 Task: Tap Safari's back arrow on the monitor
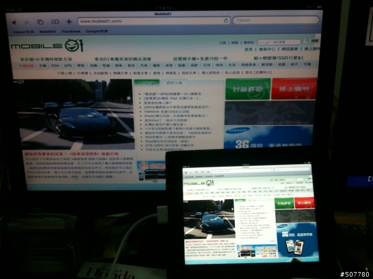click(x=13, y=22)
